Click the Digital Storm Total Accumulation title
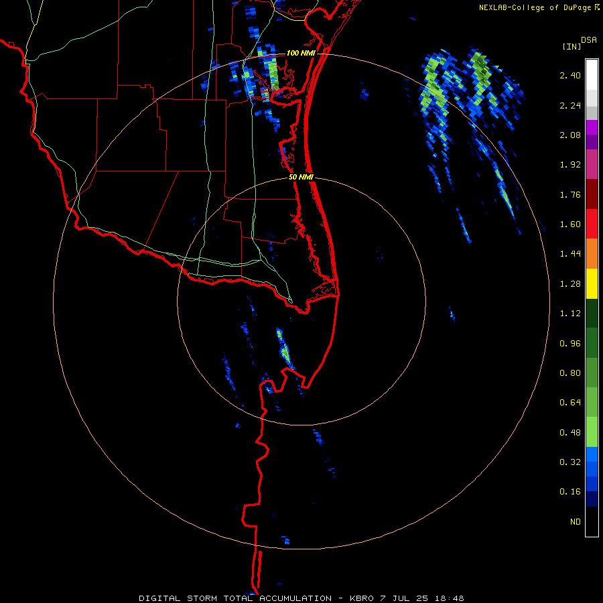This screenshot has height=603, width=603. (x=235, y=598)
